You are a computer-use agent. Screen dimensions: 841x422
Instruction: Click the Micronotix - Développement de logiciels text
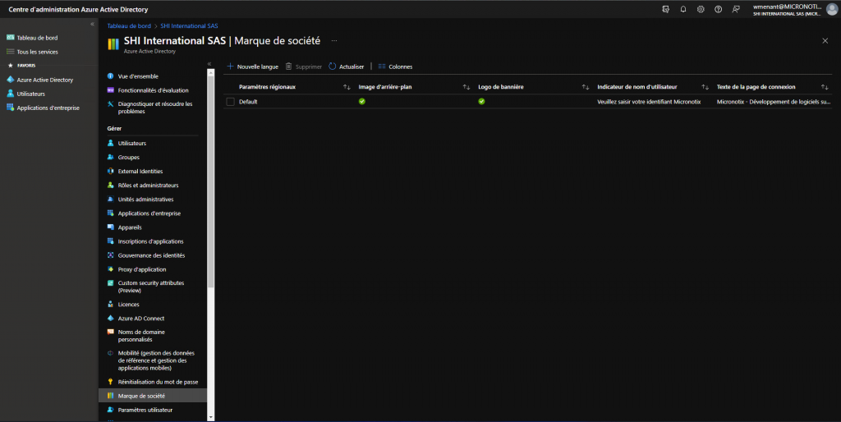[774, 101]
